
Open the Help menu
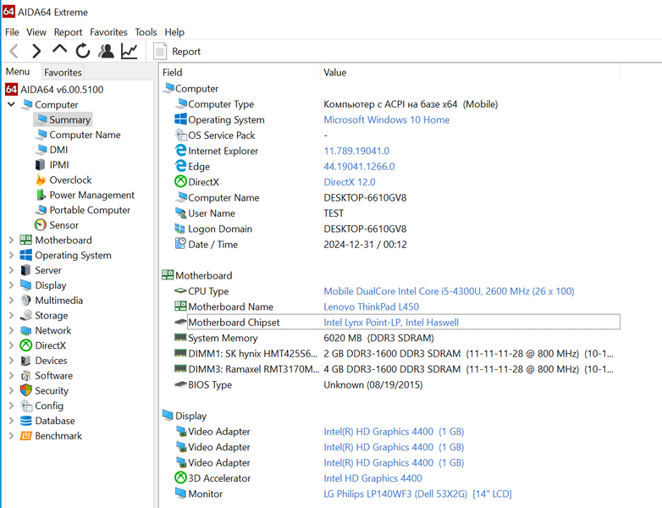click(x=174, y=32)
